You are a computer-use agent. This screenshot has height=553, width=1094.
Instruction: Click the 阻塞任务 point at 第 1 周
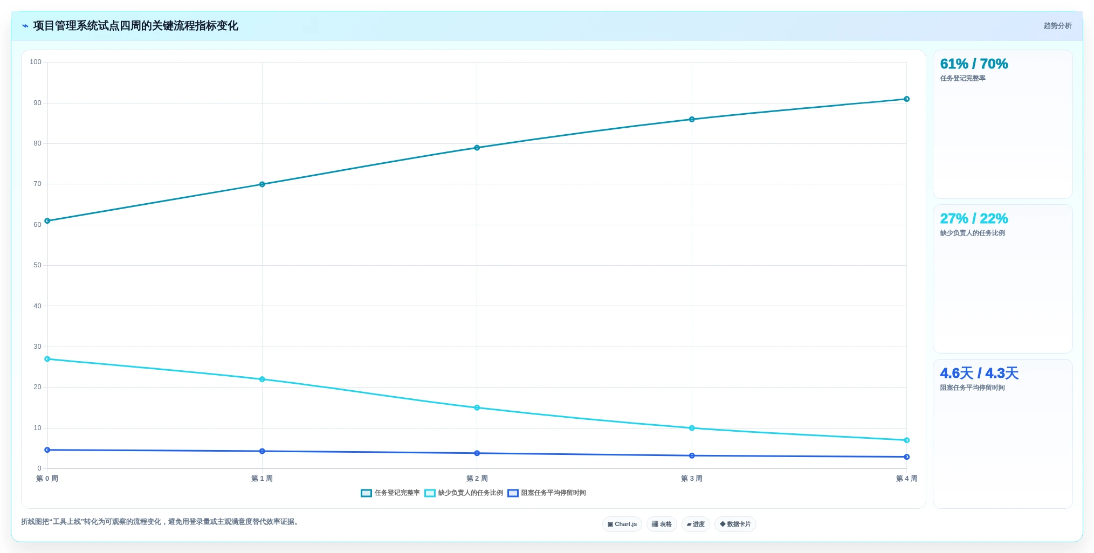tap(262, 451)
